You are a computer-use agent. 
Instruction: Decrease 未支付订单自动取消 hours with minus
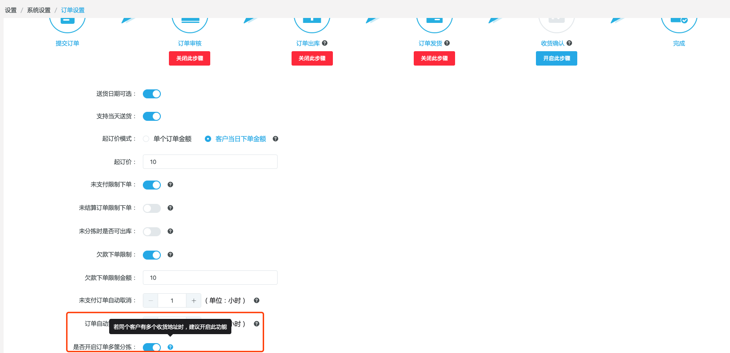tap(150, 300)
